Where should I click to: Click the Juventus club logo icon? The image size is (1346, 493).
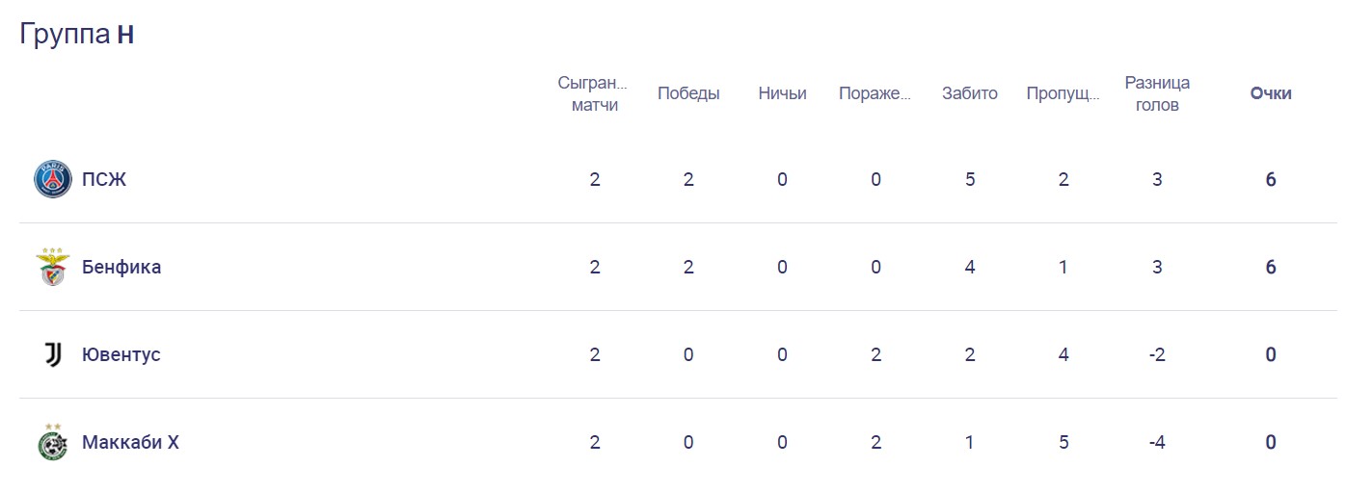coord(53,355)
